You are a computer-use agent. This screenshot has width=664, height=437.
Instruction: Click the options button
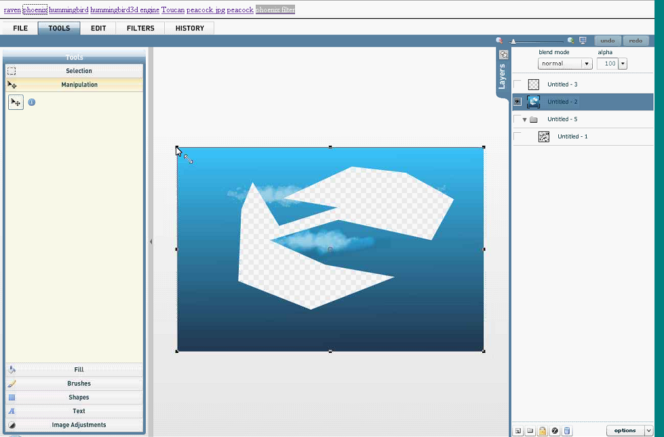coord(625,430)
